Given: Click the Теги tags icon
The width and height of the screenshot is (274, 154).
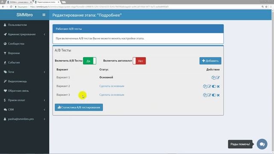Looking at the screenshot, I should 5,72.
